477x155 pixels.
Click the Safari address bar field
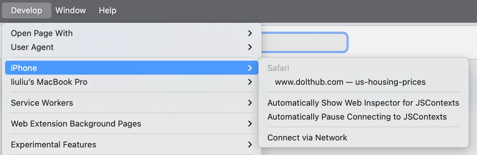[304, 42]
